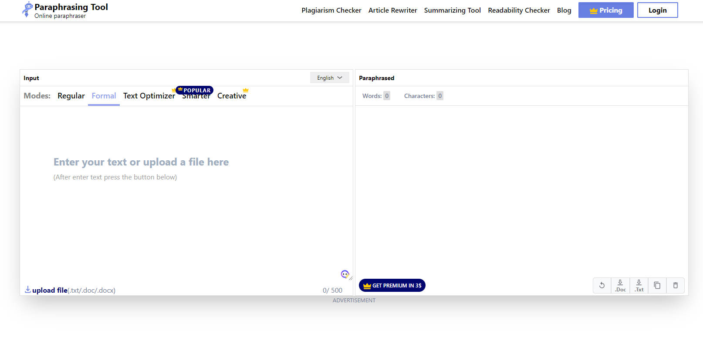Click the emoji assistant icon in the input box
Viewport: 703px width, 348px height.
point(345,274)
